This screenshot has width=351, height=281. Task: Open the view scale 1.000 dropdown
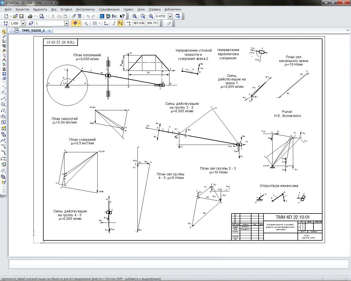[x=23, y=24]
